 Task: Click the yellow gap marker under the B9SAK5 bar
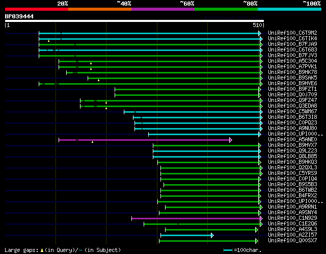pyautogui.click(x=98, y=80)
